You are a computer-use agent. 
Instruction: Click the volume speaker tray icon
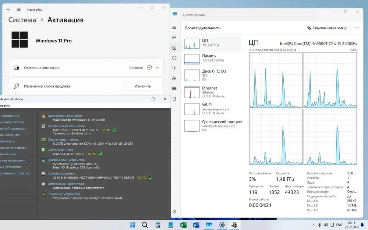point(326,225)
